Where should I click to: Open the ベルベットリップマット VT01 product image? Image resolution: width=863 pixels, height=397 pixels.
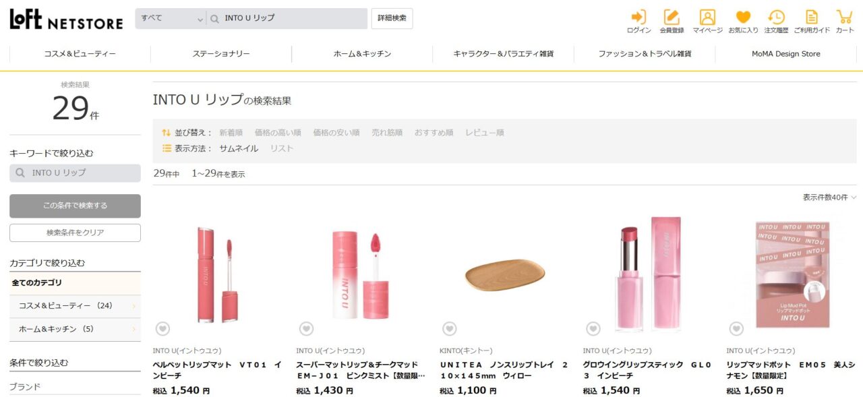point(217,274)
